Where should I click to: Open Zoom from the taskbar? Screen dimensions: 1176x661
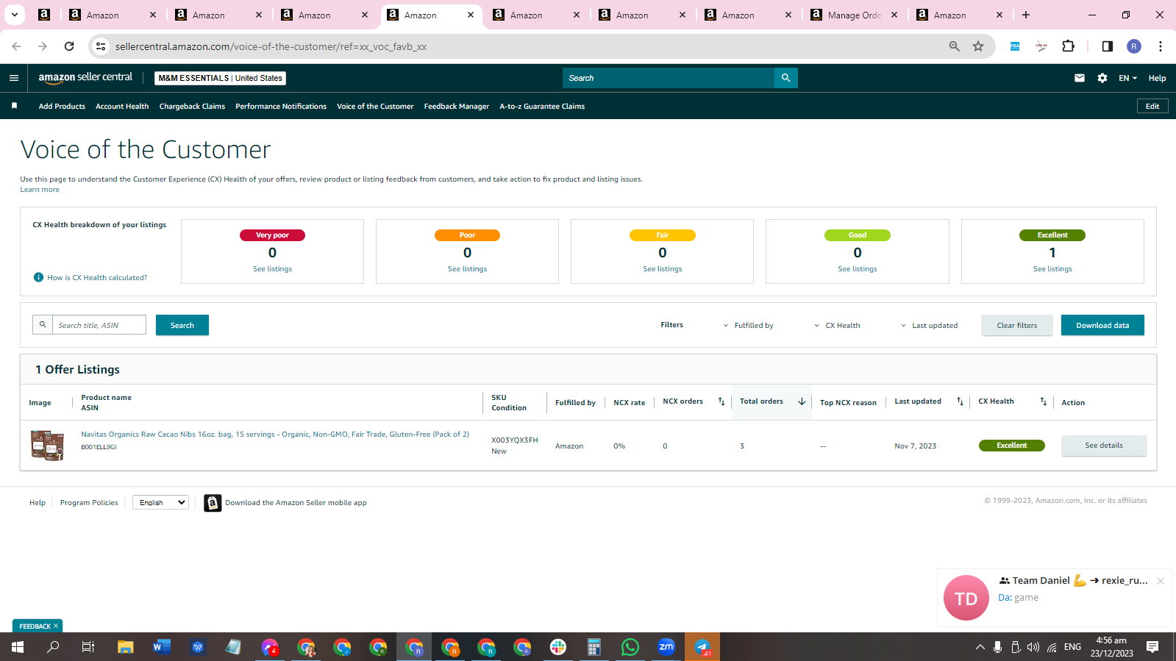click(666, 647)
